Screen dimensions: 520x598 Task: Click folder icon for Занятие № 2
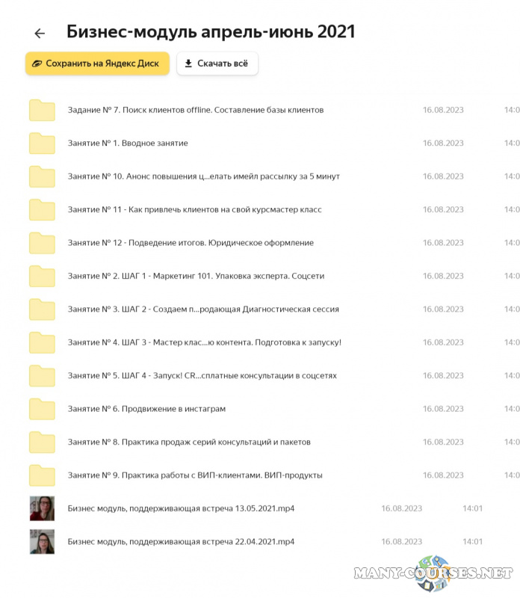(42, 276)
